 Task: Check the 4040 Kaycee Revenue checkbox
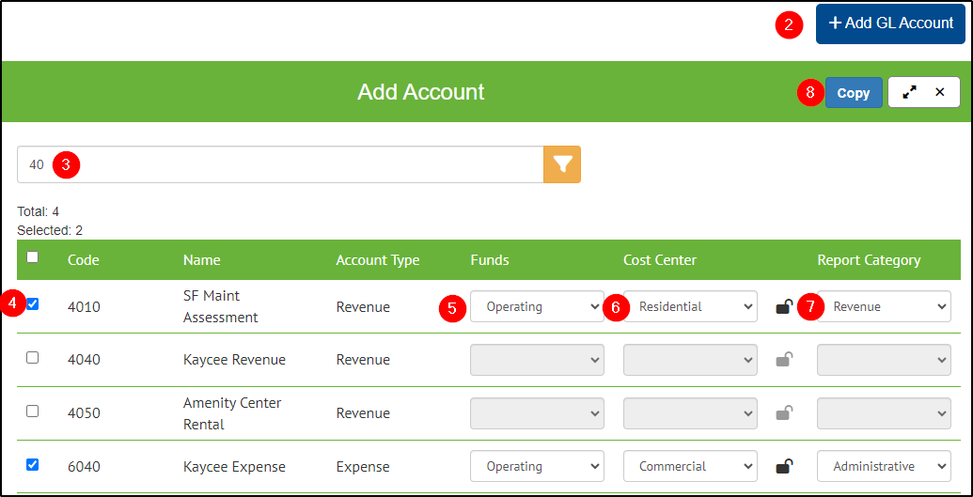(33, 357)
